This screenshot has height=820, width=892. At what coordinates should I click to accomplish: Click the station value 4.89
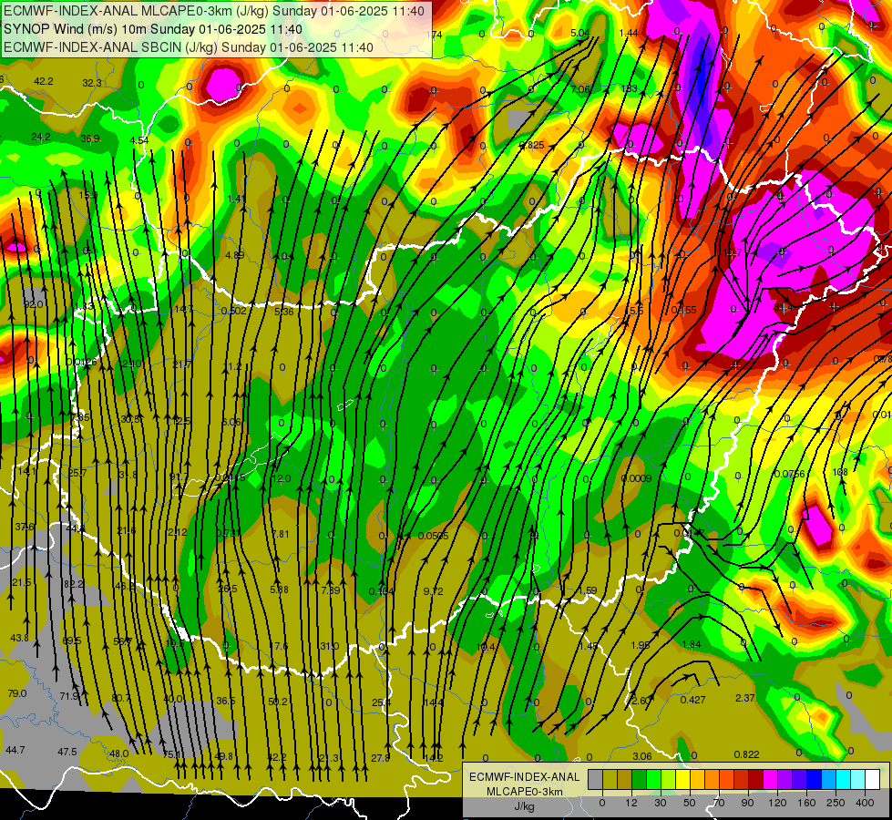click(235, 255)
